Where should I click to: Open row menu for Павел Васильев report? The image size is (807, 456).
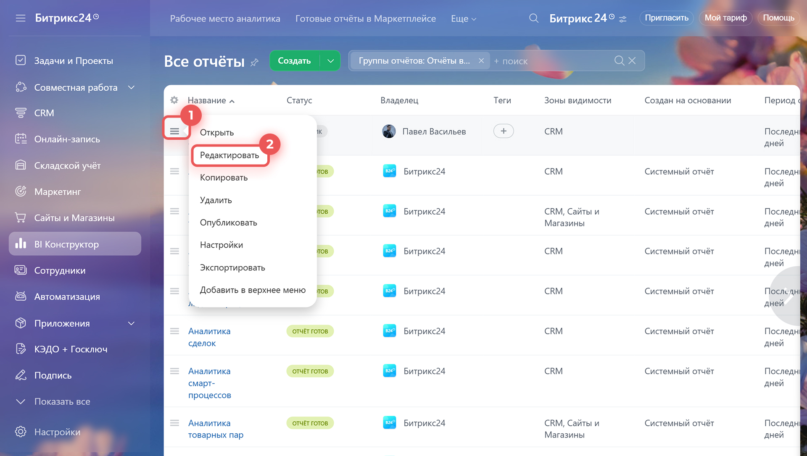pyautogui.click(x=174, y=131)
